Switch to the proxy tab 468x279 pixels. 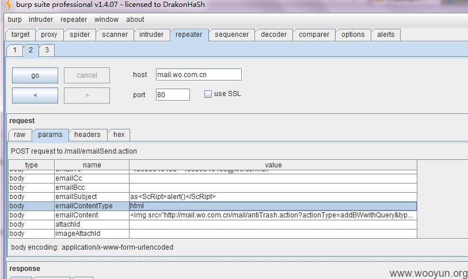point(49,35)
